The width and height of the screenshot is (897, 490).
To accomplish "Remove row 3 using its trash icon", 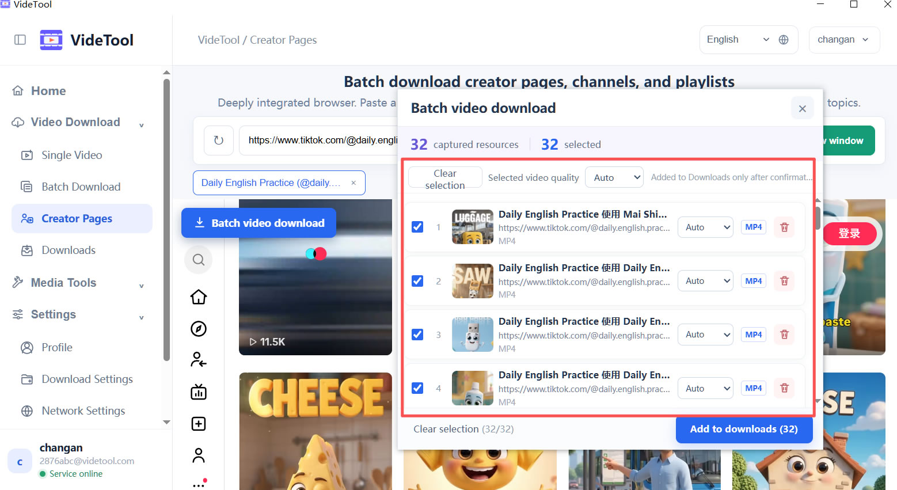I will (784, 335).
